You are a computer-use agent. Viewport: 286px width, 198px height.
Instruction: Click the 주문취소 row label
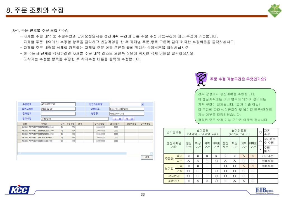pos(174,181)
